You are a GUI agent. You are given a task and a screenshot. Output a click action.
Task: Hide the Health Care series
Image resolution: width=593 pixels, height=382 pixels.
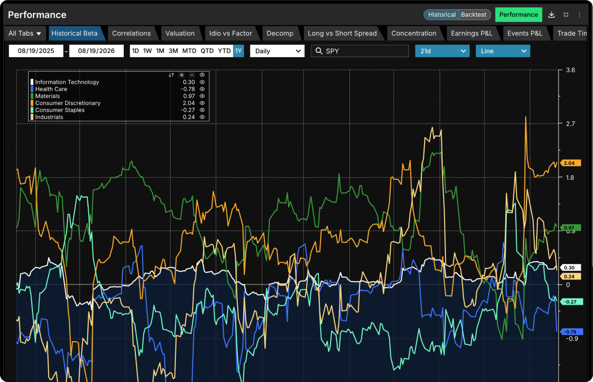point(202,89)
